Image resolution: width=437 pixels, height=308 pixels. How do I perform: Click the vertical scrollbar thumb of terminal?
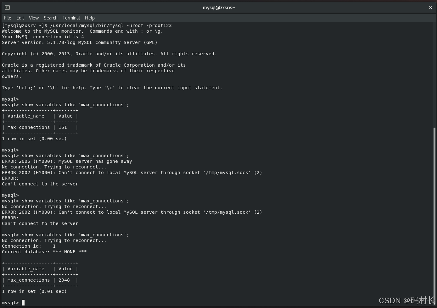434,217
